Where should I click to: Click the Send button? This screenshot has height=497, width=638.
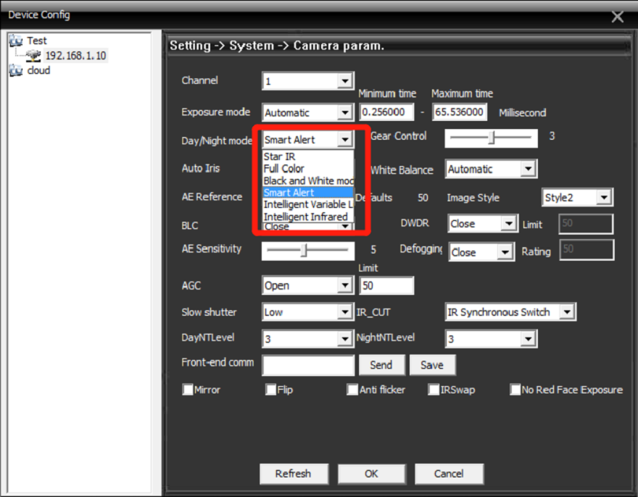[381, 365]
